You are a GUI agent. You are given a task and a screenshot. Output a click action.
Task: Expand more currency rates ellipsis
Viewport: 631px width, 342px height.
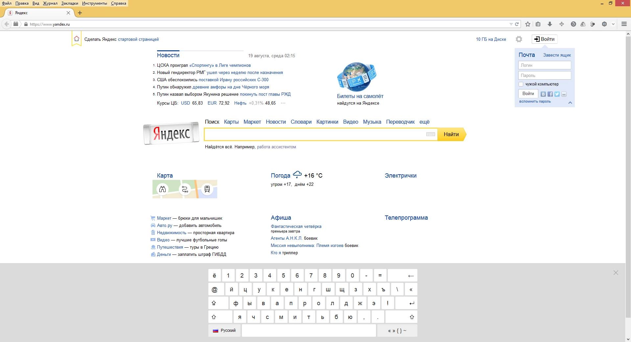click(283, 103)
